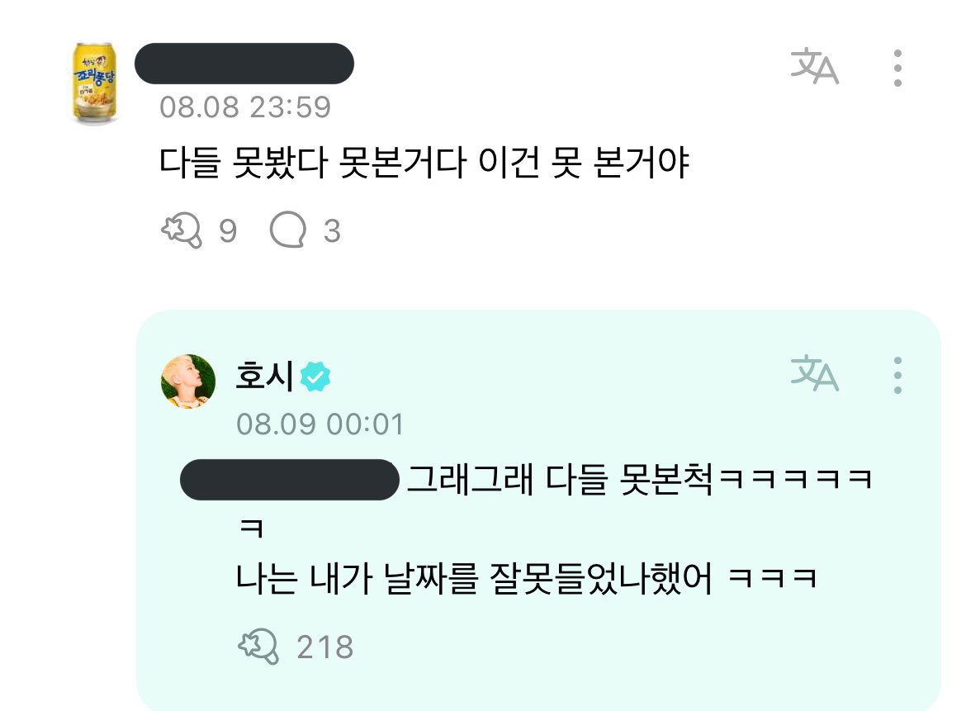Cheer 호시's reply with 218 likes
The height and width of the screenshot is (711, 966).
(258, 647)
